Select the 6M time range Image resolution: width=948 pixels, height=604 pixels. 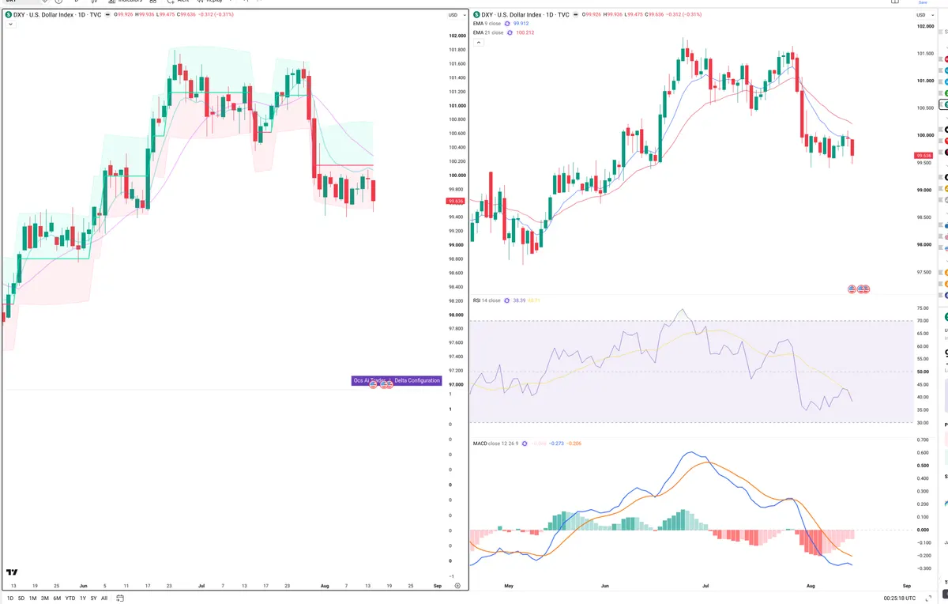tap(57, 598)
